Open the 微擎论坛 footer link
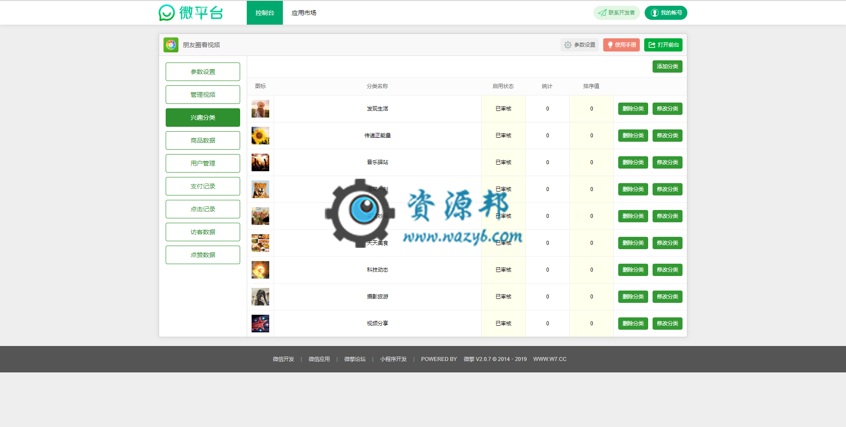The width and height of the screenshot is (846, 427). [355, 359]
